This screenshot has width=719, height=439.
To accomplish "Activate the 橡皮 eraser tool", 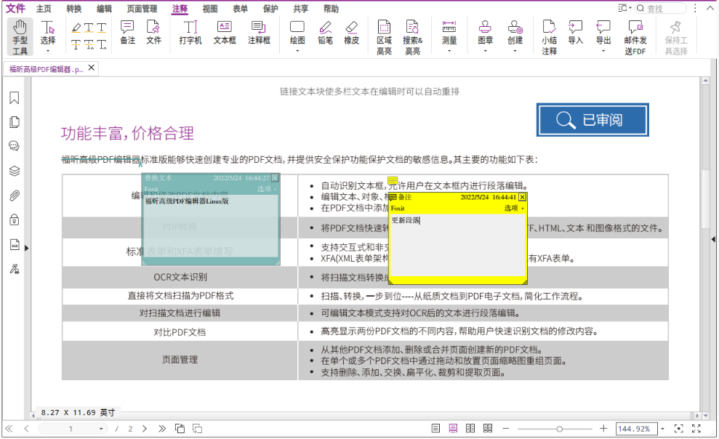I will pos(351,32).
